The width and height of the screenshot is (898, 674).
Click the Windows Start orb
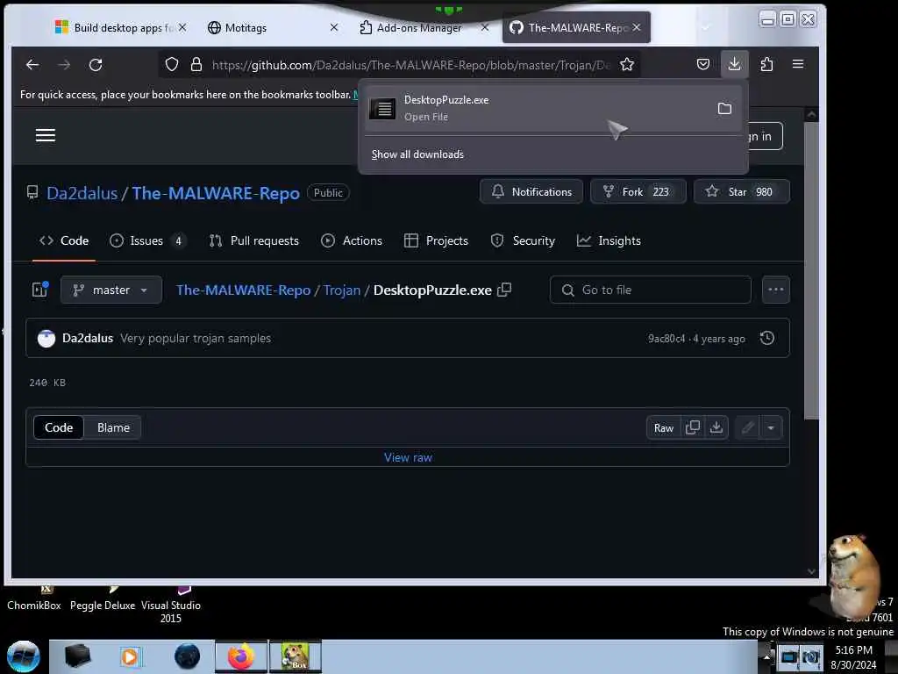[23, 656]
